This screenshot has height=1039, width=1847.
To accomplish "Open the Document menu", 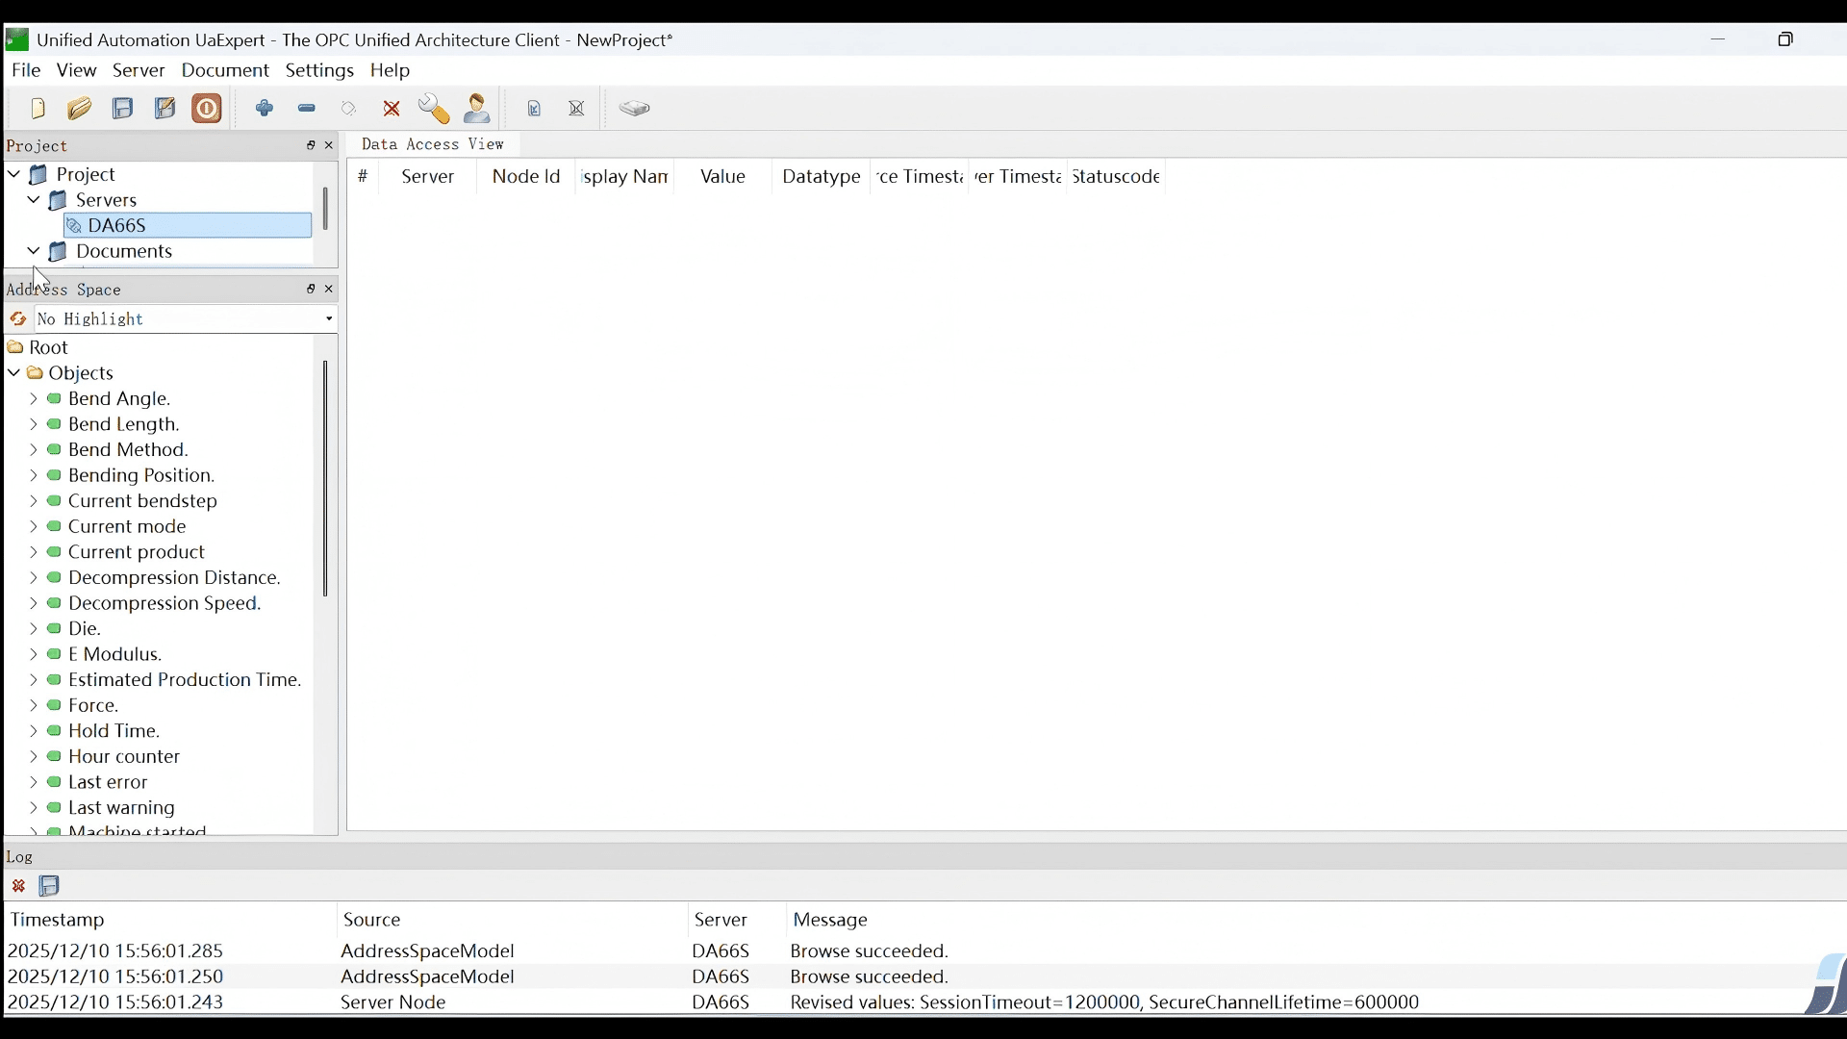I will click(x=225, y=71).
